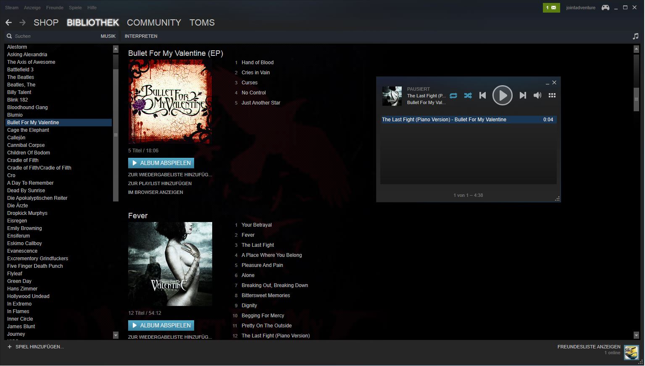The image size is (645, 366).
Task: Open the MUSIK library filter dropdown
Action: coord(108,36)
